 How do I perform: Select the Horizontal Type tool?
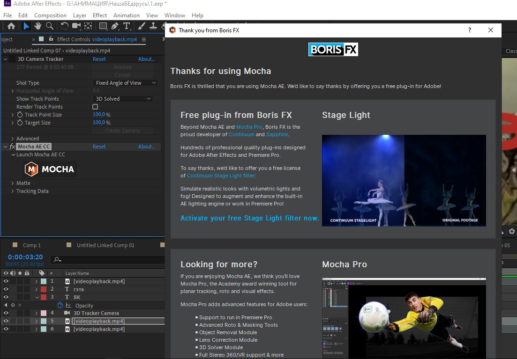[x=126, y=26]
